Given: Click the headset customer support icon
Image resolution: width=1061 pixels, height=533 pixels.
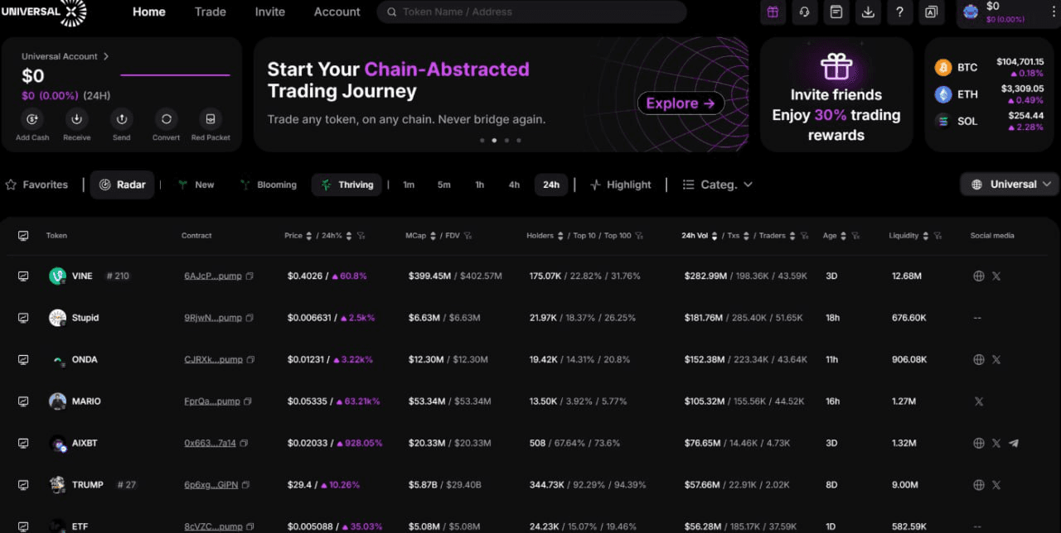Looking at the screenshot, I should [804, 12].
